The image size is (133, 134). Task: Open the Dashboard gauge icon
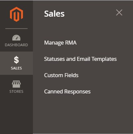(16, 38)
